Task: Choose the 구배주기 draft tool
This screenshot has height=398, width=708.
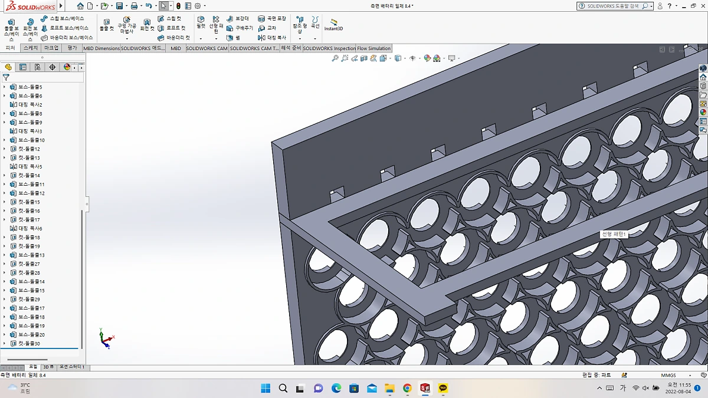Action: click(240, 28)
